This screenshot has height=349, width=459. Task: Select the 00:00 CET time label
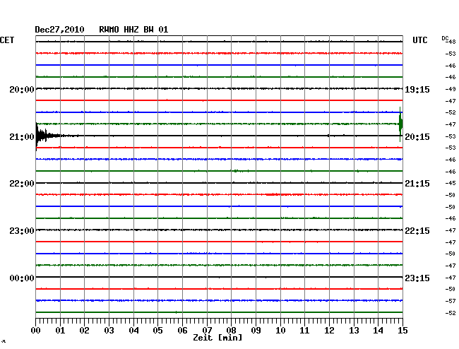click(x=22, y=278)
